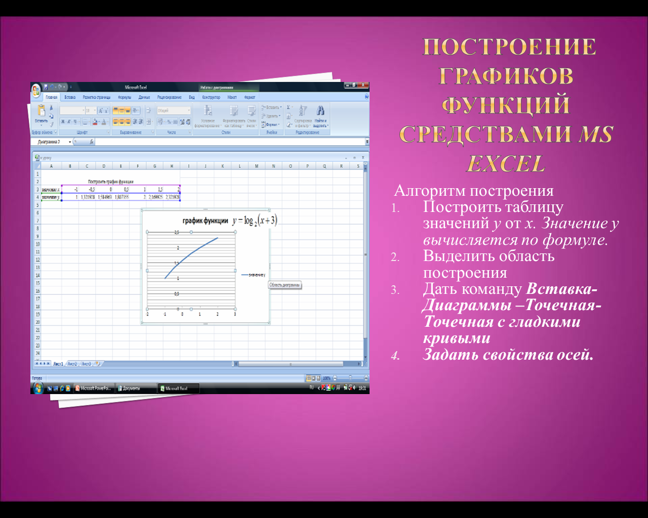Open the Name Box dropdown showing Диаграмма 2
Screen dimensions: 648x518
coord(70,142)
